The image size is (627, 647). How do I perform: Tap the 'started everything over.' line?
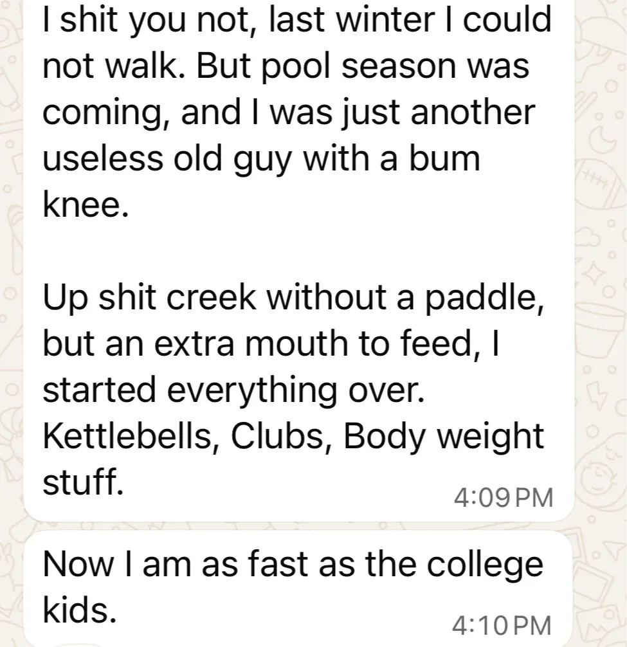[x=233, y=390]
